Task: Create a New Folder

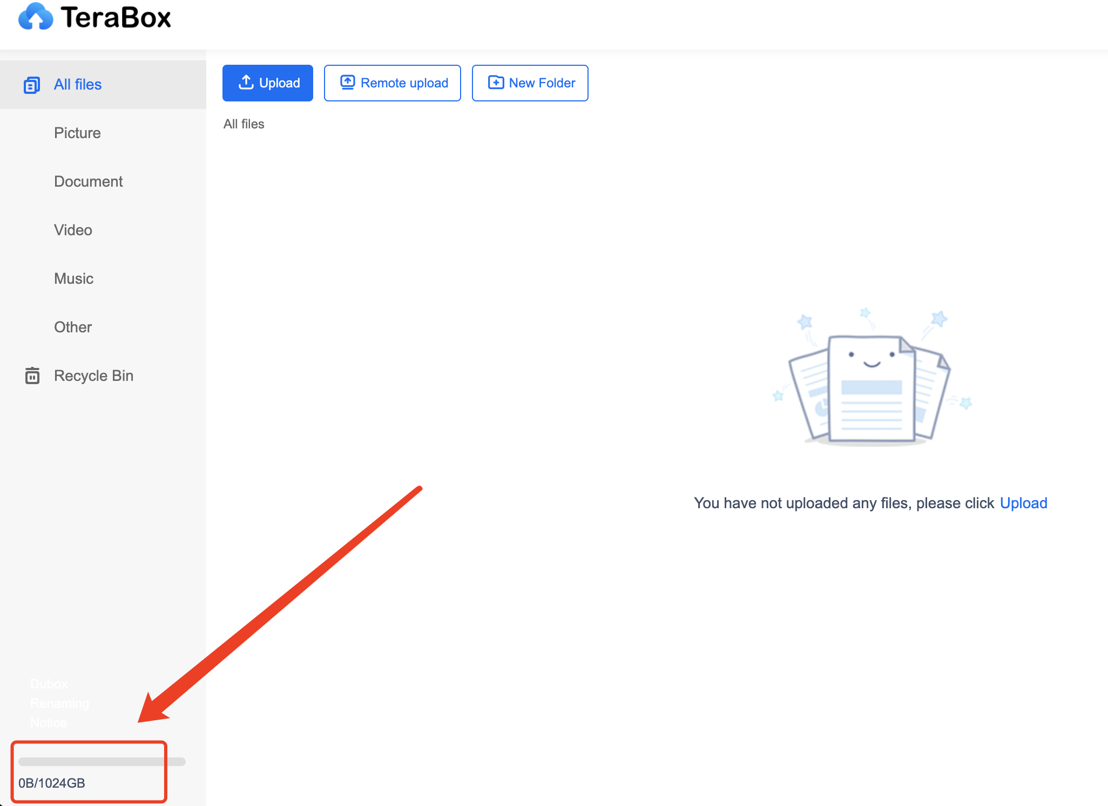Action: pyautogui.click(x=530, y=83)
